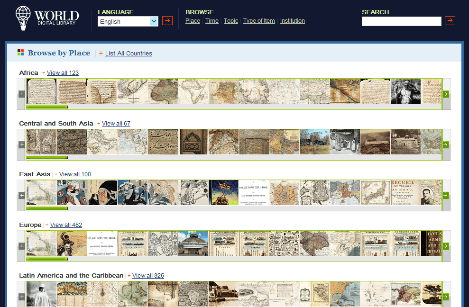Open the List All Countries link
This screenshot has width=469, height=307.
tap(129, 54)
